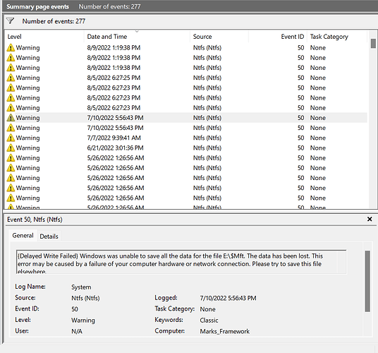Sort events by Level column header
The image size is (378, 353).
[44, 37]
